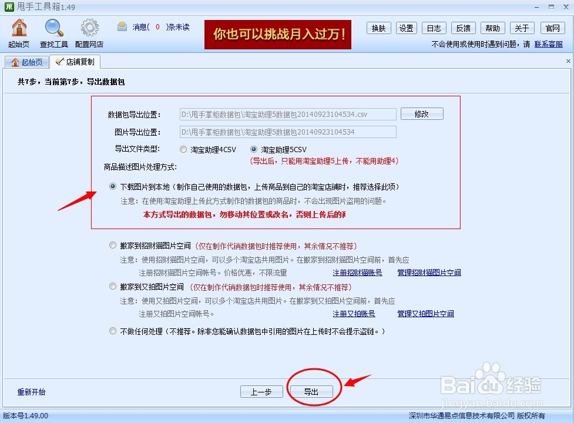This screenshot has width=574, height=423.
Task: Click the 联系客服 link
Action: point(548,44)
